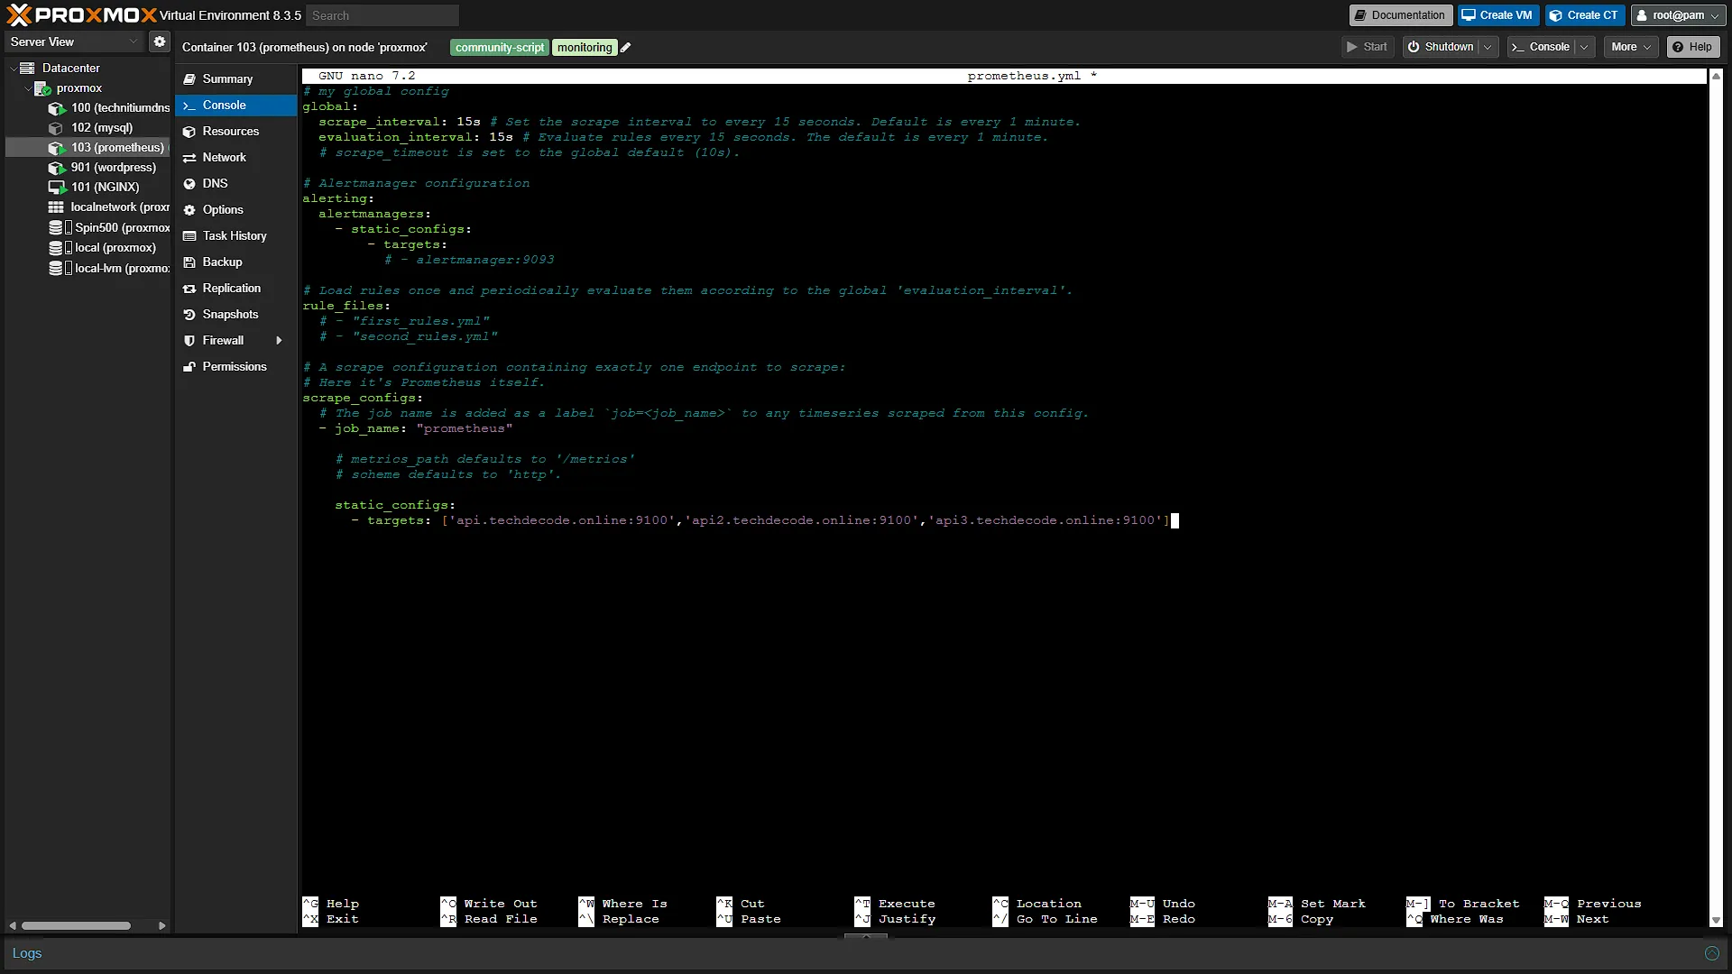Viewport: 1732px width, 974px height.
Task: Select container 102 (mysql)
Action: tap(91, 128)
